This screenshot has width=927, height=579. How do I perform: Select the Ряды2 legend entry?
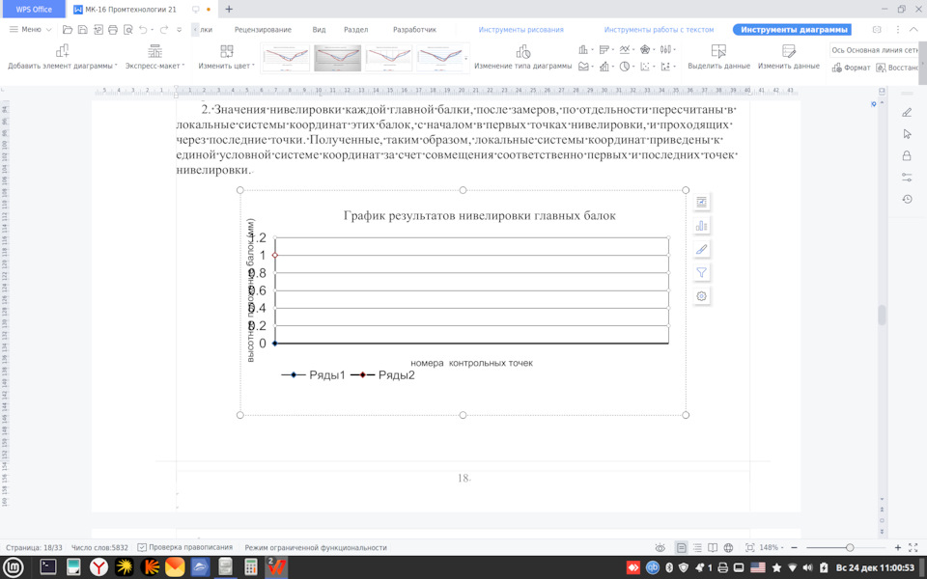click(383, 375)
